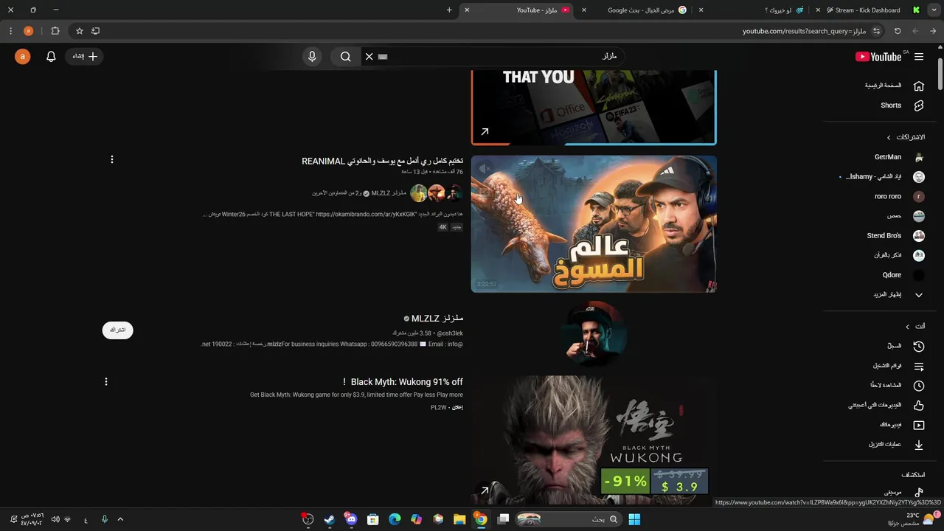This screenshot has width=944, height=531.
Task: Mute the hovered video preview
Action: (x=485, y=169)
